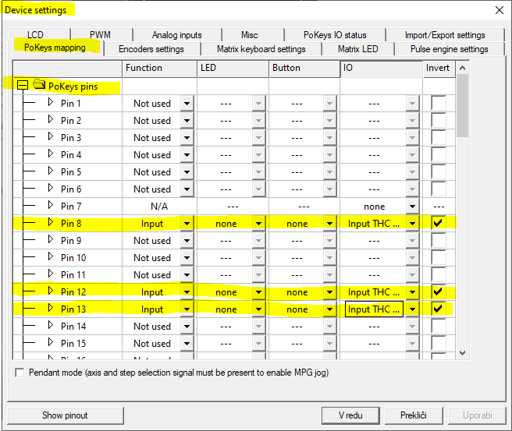Close the Device settings dialog

click(x=500, y=10)
